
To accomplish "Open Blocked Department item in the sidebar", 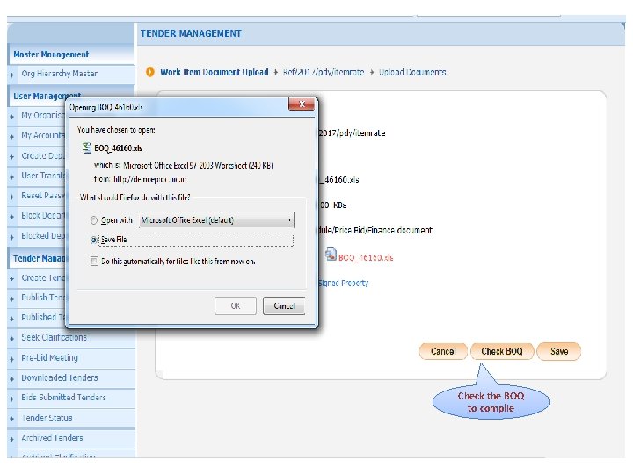I will click(43, 235).
